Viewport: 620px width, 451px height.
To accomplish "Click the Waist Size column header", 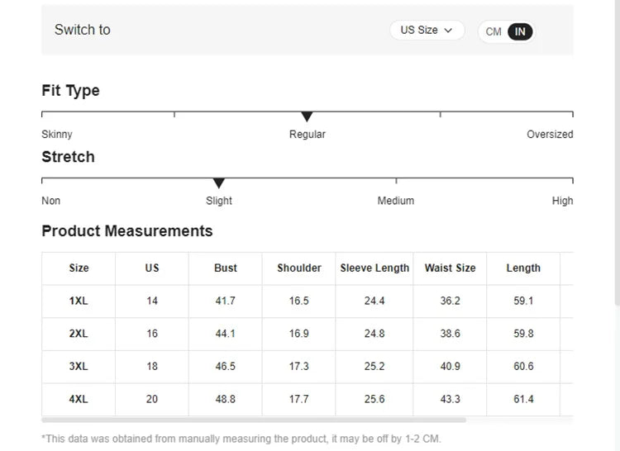I will tap(450, 268).
